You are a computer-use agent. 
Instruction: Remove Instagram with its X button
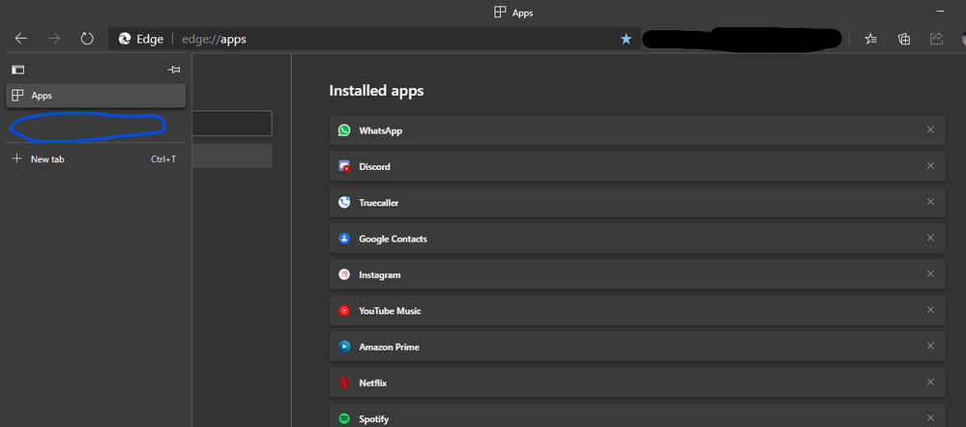click(x=930, y=273)
